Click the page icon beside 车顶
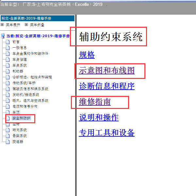Image resolution: width=196 pixels, height=196 pixels. (x=8, y=112)
